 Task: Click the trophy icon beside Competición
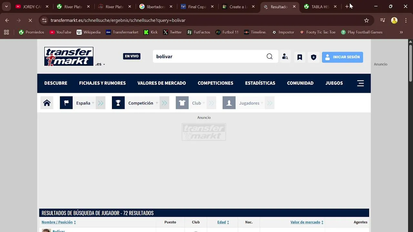(x=118, y=103)
